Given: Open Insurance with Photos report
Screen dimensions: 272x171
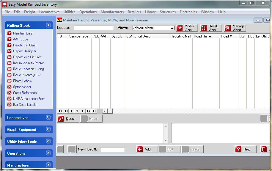Looking at the screenshot, I should coord(29,63).
